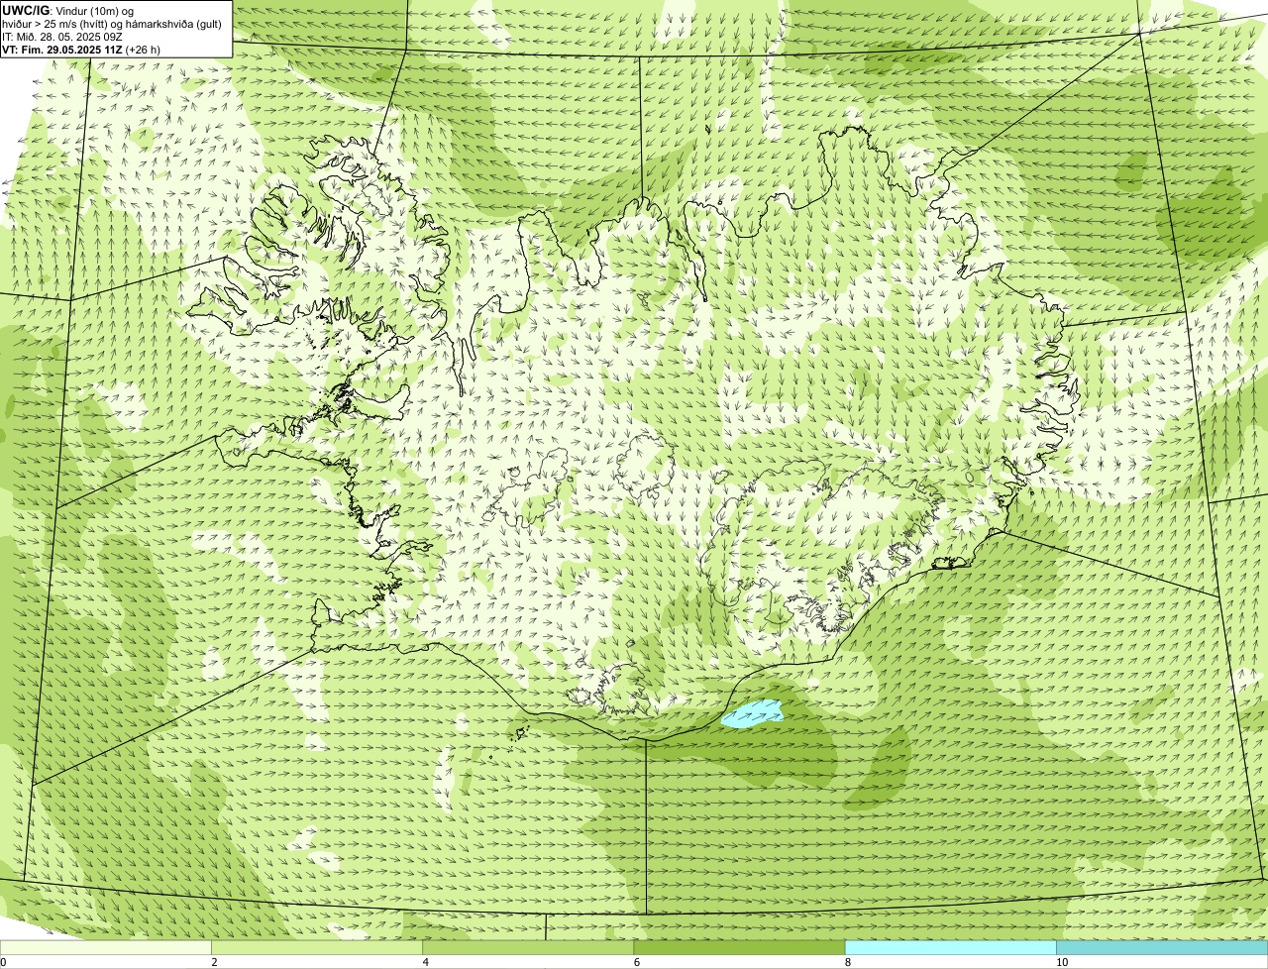Click the "hviður > 25 m/s (hvítt)" legend line
This screenshot has width=1268, height=969.
coord(112,24)
